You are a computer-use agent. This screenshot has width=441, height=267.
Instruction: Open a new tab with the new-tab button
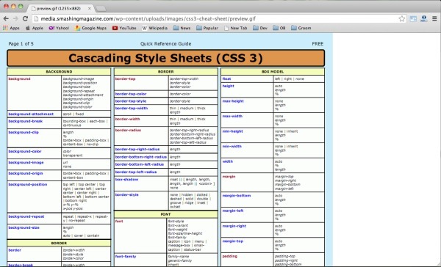point(101,9)
